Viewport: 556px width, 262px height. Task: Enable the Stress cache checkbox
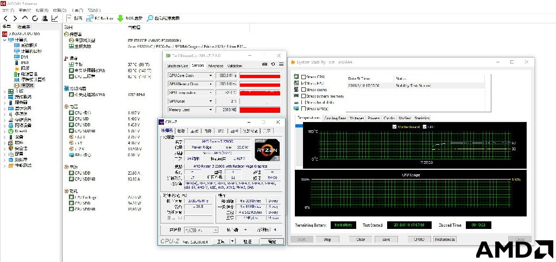tap(304, 90)
